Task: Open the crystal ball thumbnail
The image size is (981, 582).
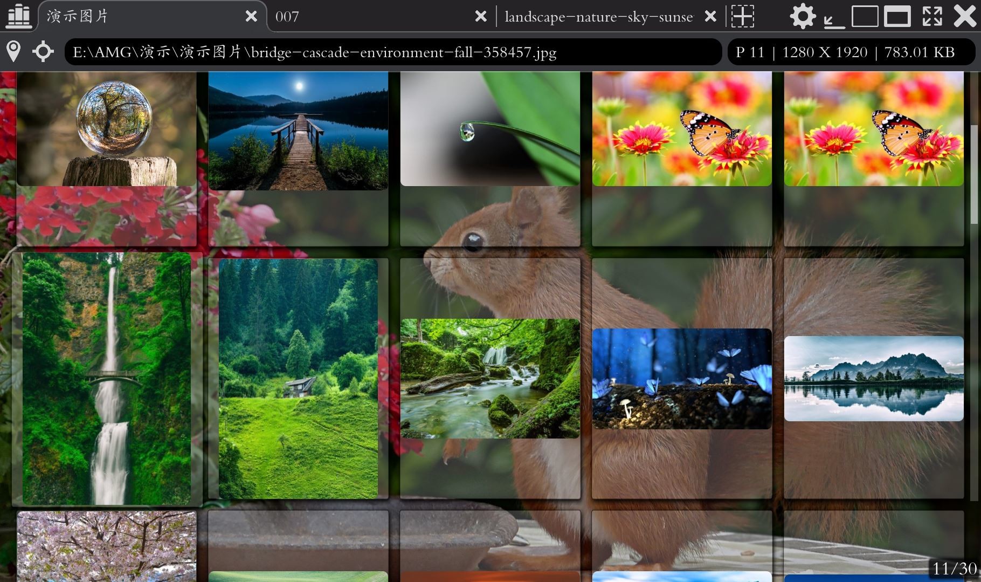Action: tap(106, 129)
